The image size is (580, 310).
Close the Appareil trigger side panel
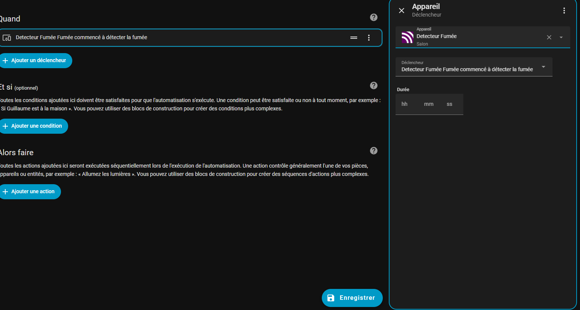click(402, 11)
